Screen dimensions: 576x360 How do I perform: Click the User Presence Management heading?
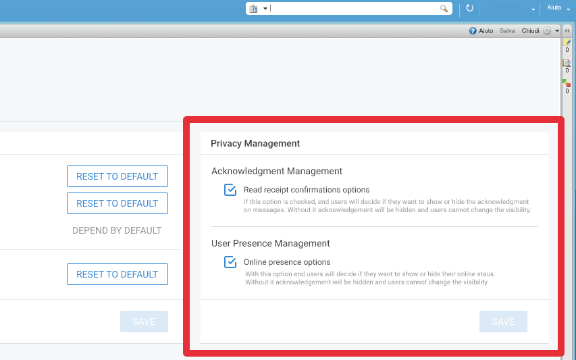pos(270,243)
